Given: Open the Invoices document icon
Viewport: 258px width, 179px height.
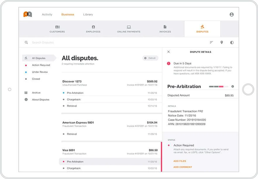Looking at the screenshot, I should tap(165, 27).
